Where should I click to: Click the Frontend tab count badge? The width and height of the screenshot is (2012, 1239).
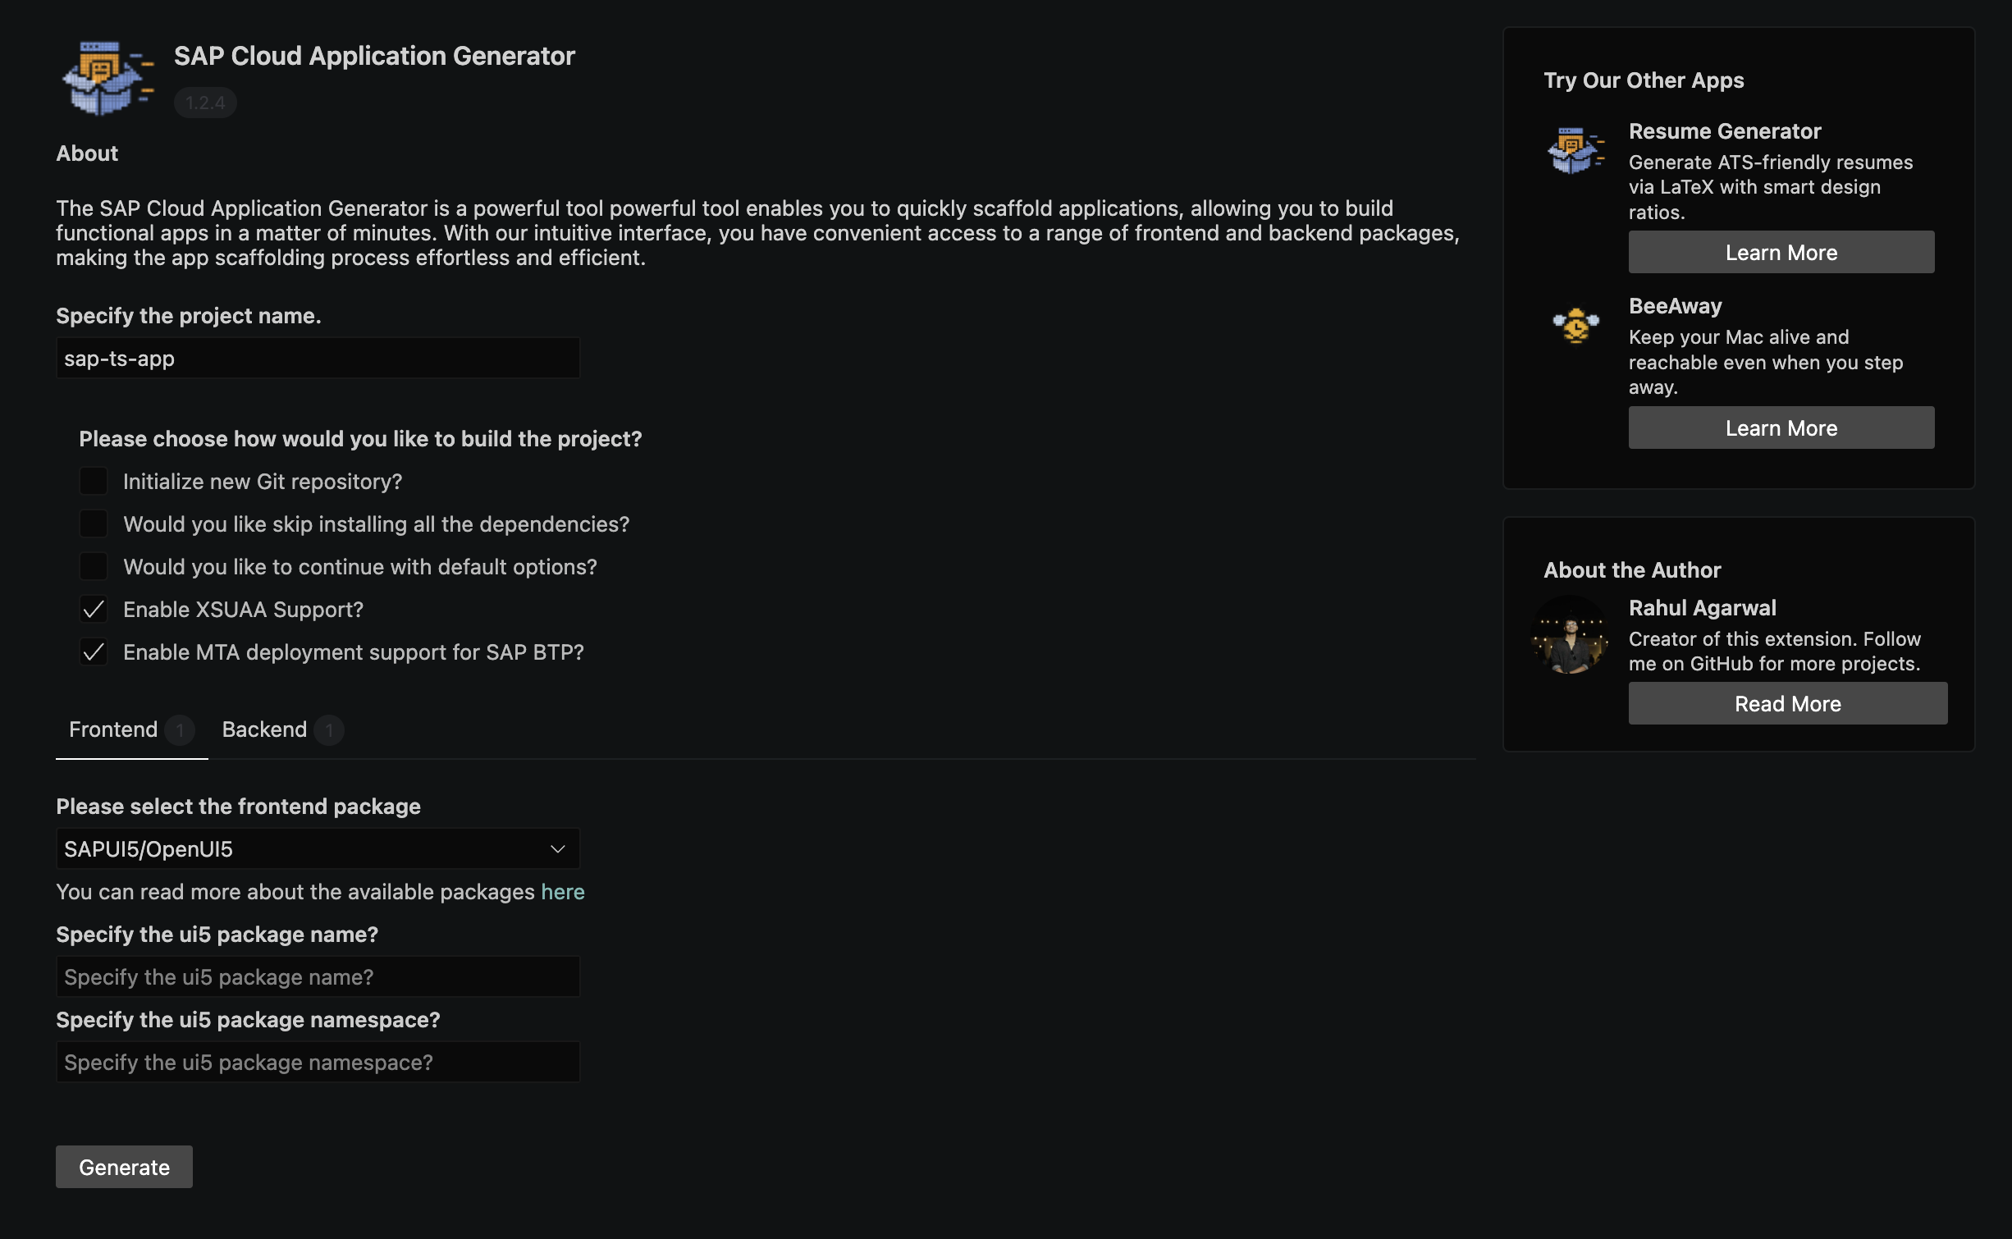(180, 729)
